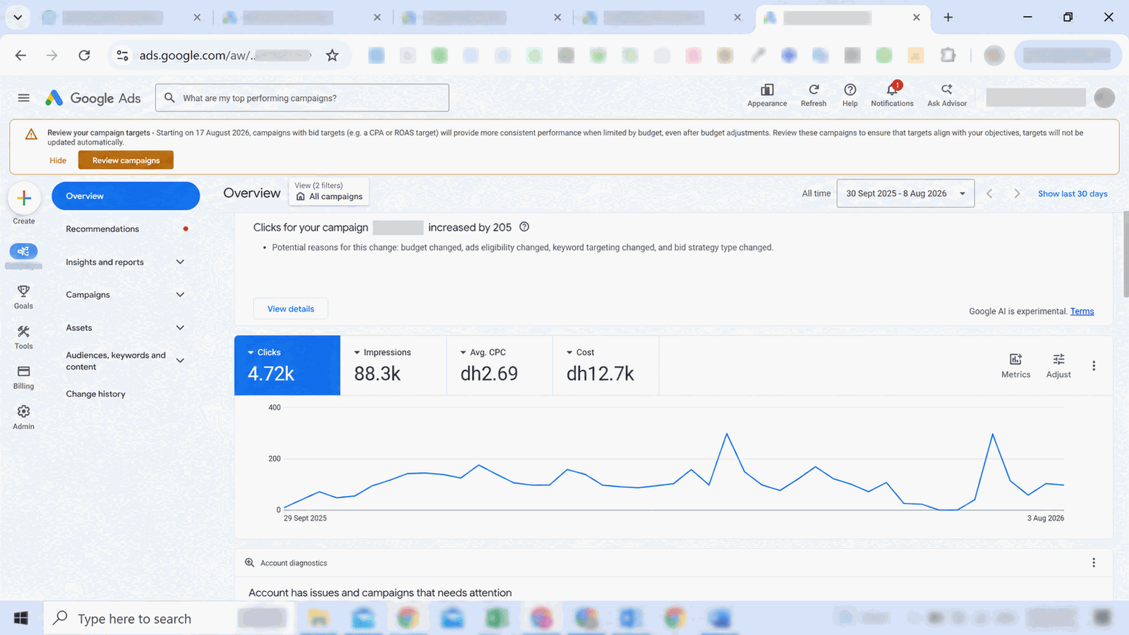This screenshot has height=635, width=1129.
Task: Change the Cost metric dropdown
Action: click(x=580, y=352)
